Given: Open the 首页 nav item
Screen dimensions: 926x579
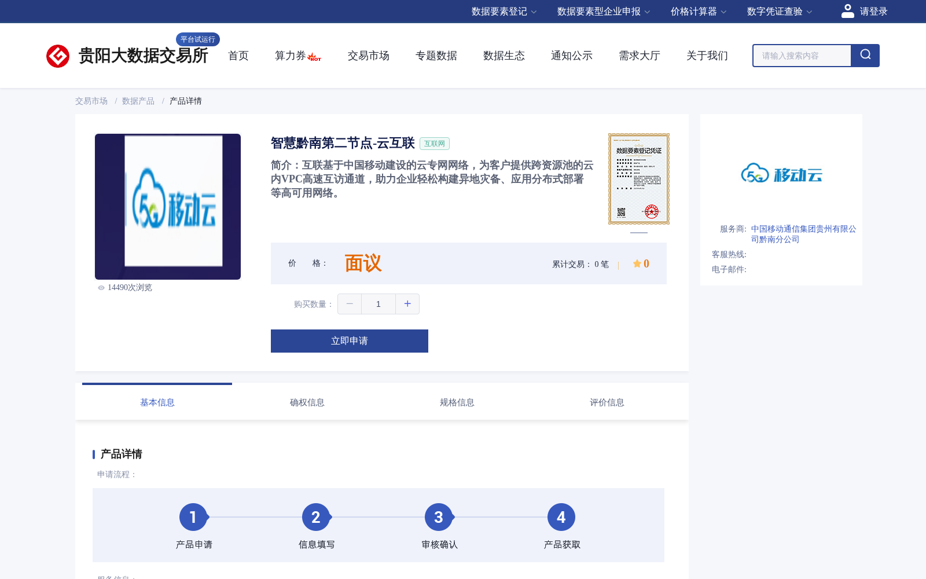Looking at the screenshot, I should [x=238, y=56].
